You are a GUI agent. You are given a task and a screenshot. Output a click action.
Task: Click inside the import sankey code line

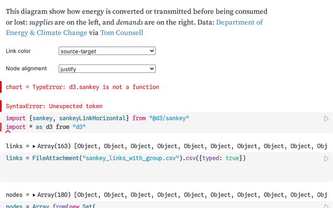click(68, 119)
